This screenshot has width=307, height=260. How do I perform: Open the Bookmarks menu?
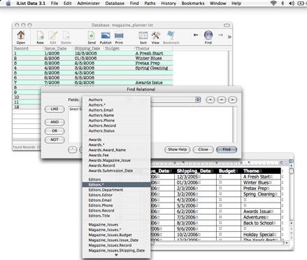193,4
